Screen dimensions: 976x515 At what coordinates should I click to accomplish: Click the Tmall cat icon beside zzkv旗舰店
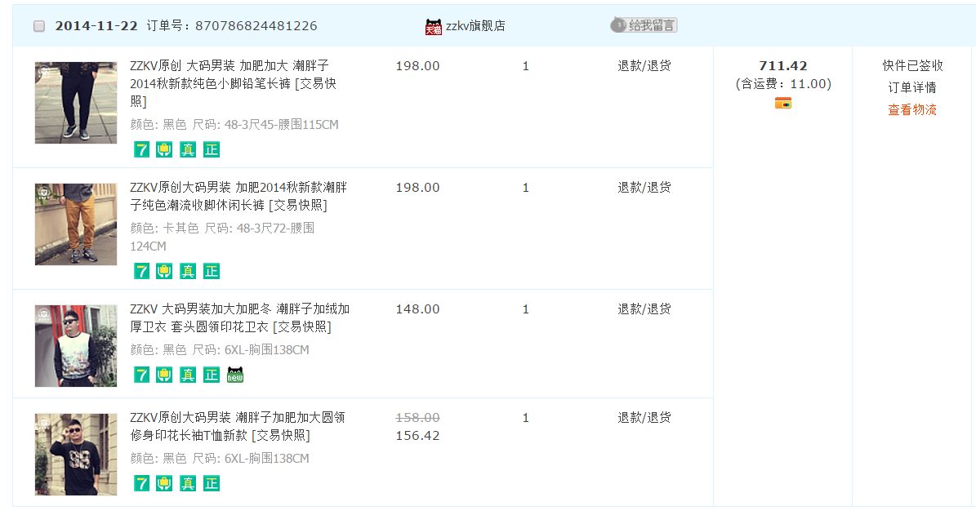pos(434,26)
